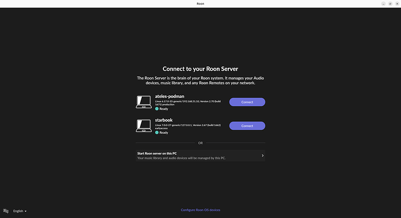Click the chevron arrow on Start Roon server row
Viewport: 401px width, 218px height.
point(262,155)
